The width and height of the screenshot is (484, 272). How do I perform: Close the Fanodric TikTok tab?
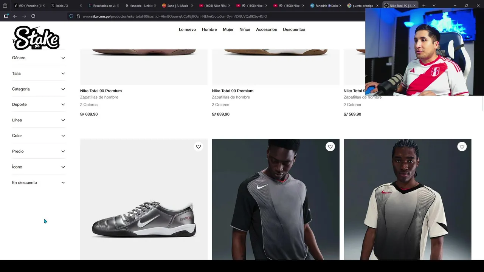point(44,6)
